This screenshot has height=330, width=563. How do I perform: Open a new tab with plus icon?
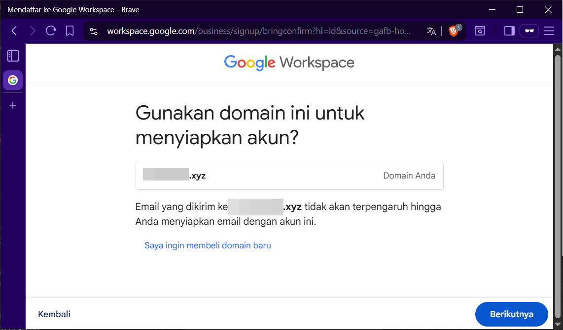point(13,105)
